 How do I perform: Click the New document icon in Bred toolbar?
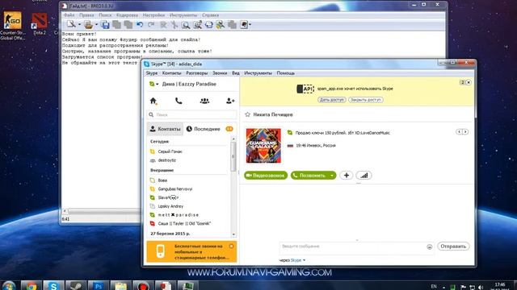(71, 24)
